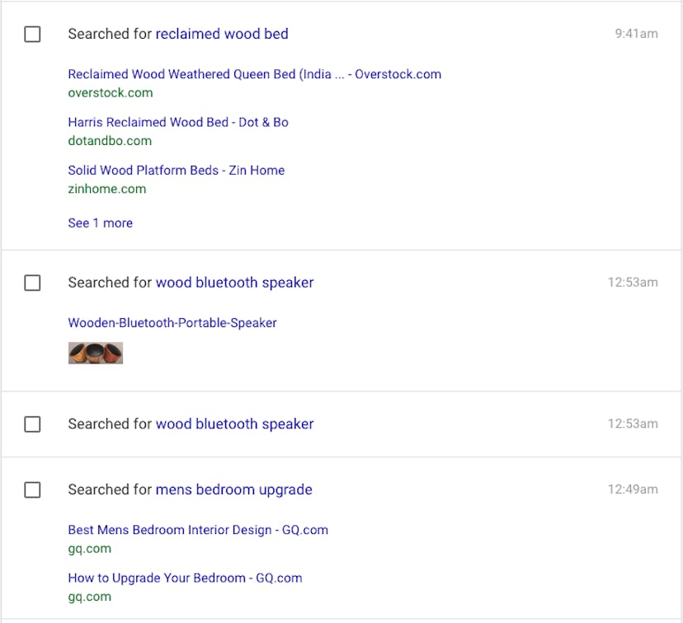Image resolution: width=683 pixels, height=623 pixels.
Task: Click the dotandbo.com domain text
Action: [109, 141]
